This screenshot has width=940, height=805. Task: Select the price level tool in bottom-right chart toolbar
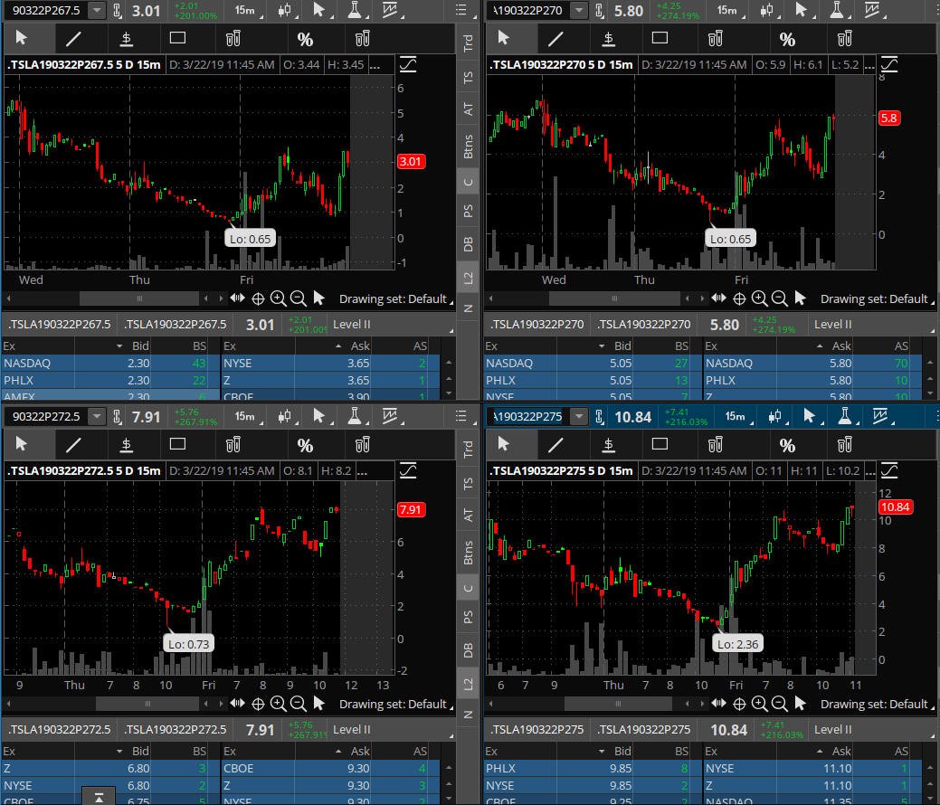click(609, 445)
